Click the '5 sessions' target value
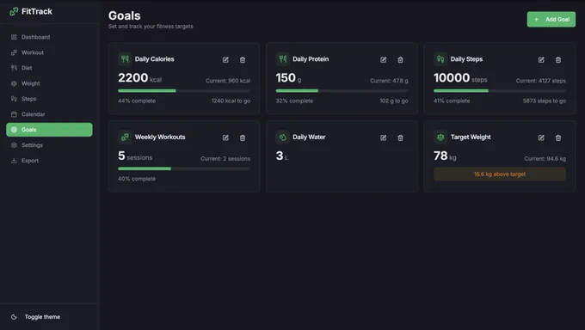The height and width of the screenshot is (330, 585). click(x=135, y=156)
